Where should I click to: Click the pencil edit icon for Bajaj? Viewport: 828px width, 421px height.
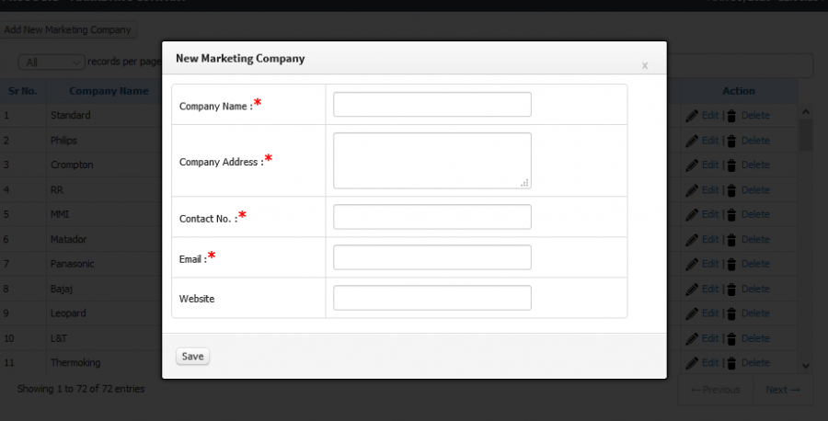click(692, 290)
